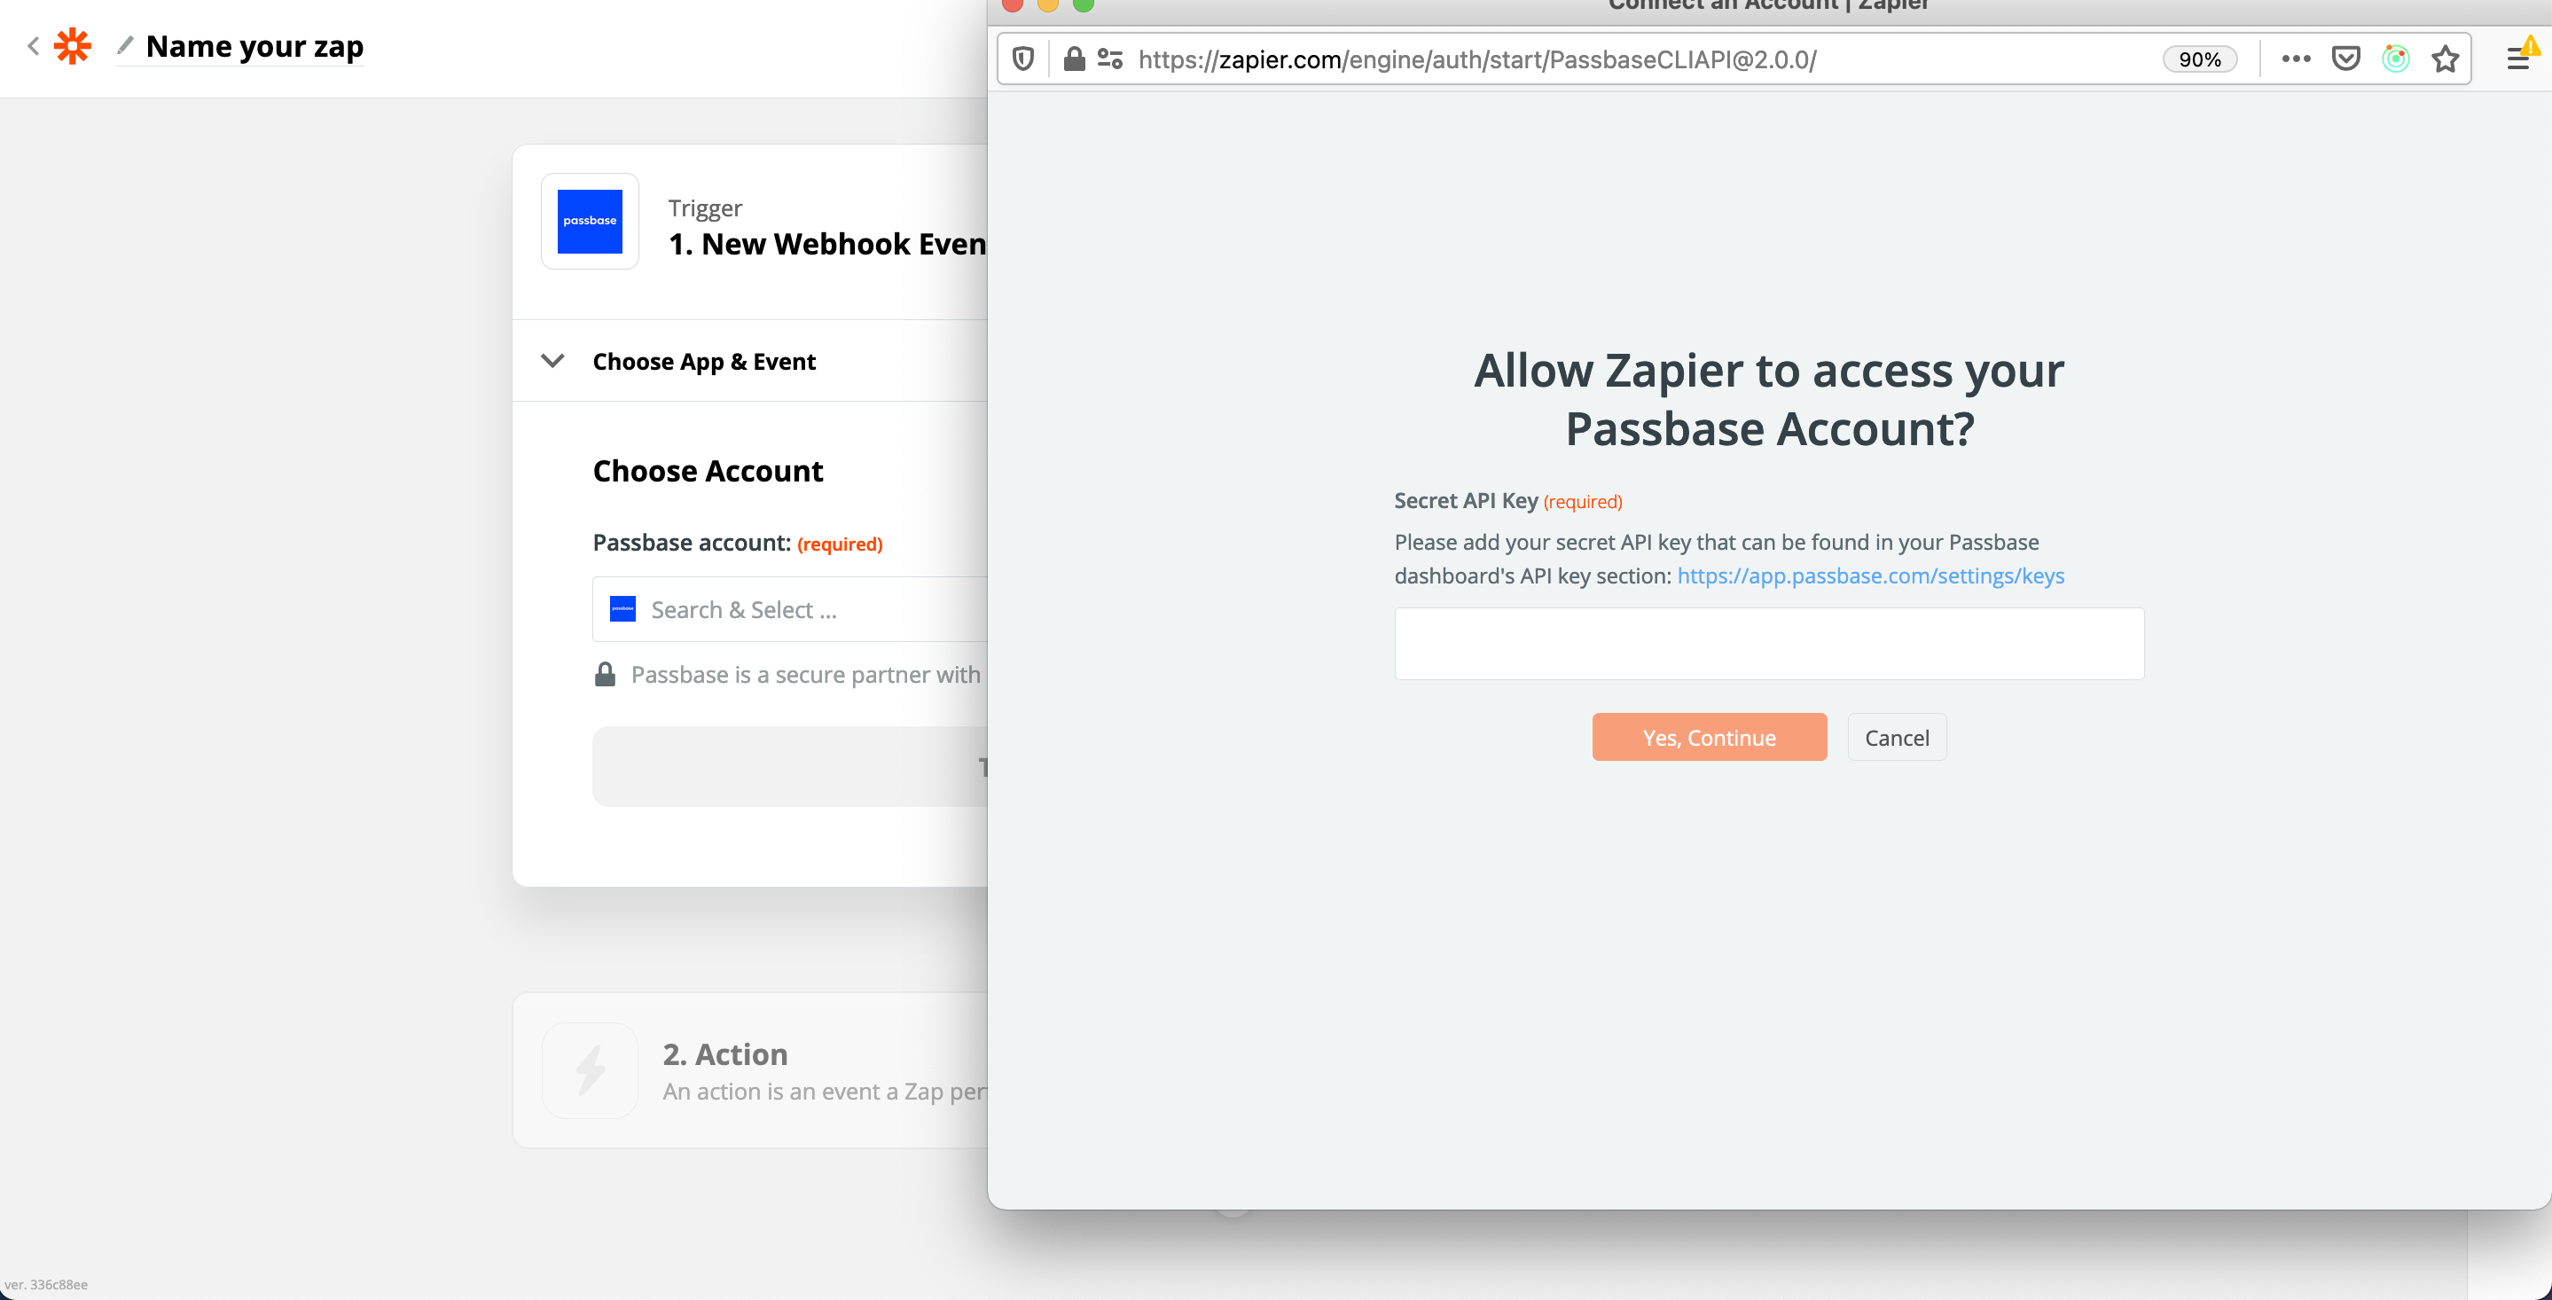
Task: Go back using the left arrow
Action: coord(33,45)
